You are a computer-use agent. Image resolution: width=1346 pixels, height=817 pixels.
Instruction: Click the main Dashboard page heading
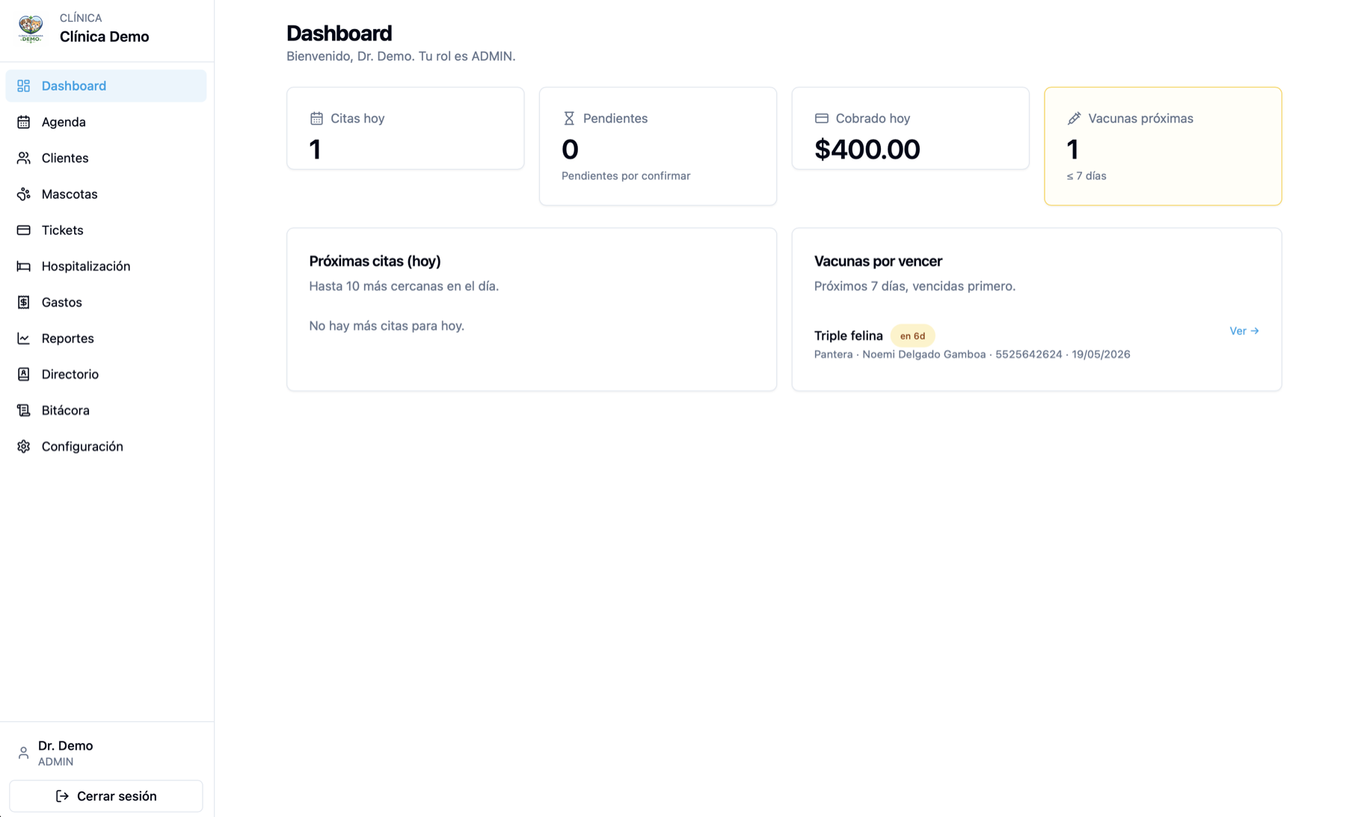point(339,34)
